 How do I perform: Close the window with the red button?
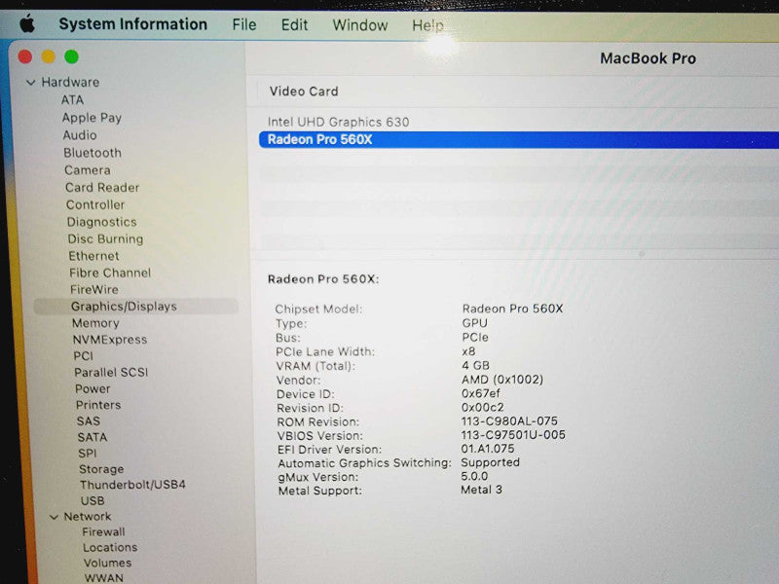25,56
